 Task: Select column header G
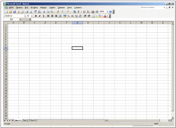point(77,23)
